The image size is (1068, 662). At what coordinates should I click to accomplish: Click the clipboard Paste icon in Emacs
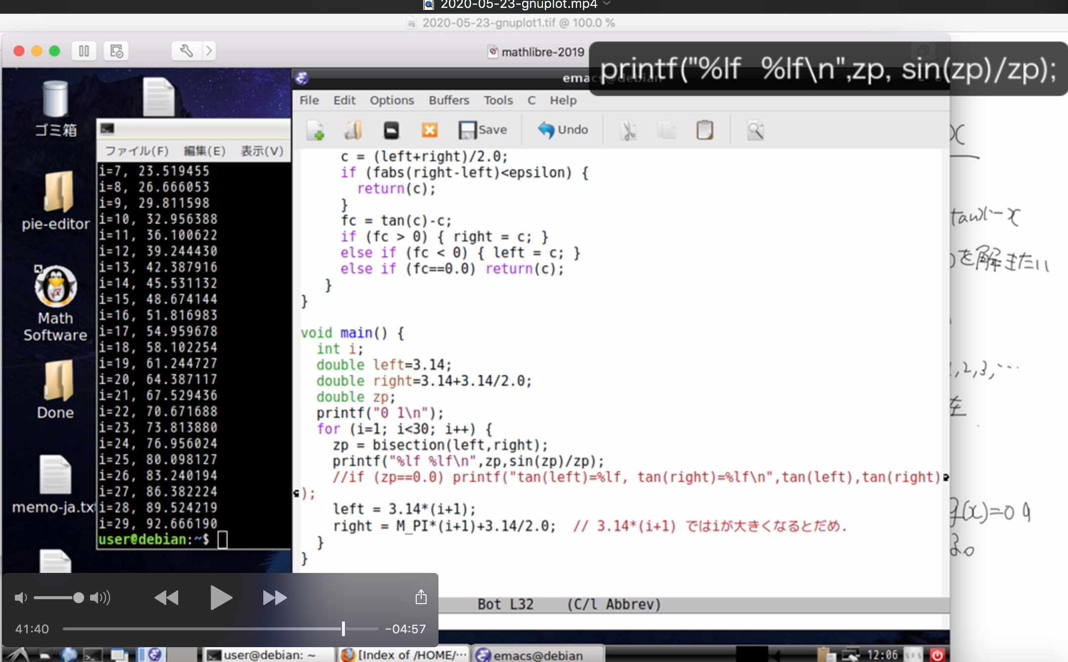705,130
